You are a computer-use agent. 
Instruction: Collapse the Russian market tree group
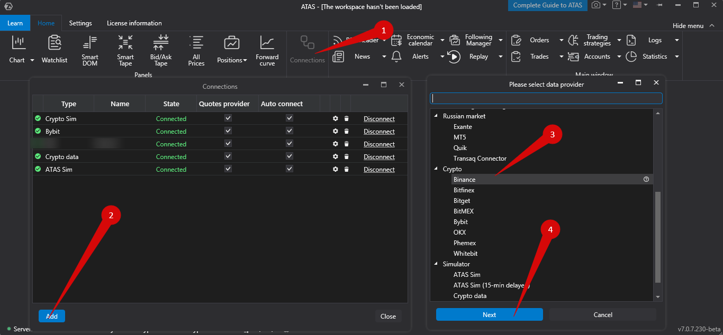tap(436, 116)
